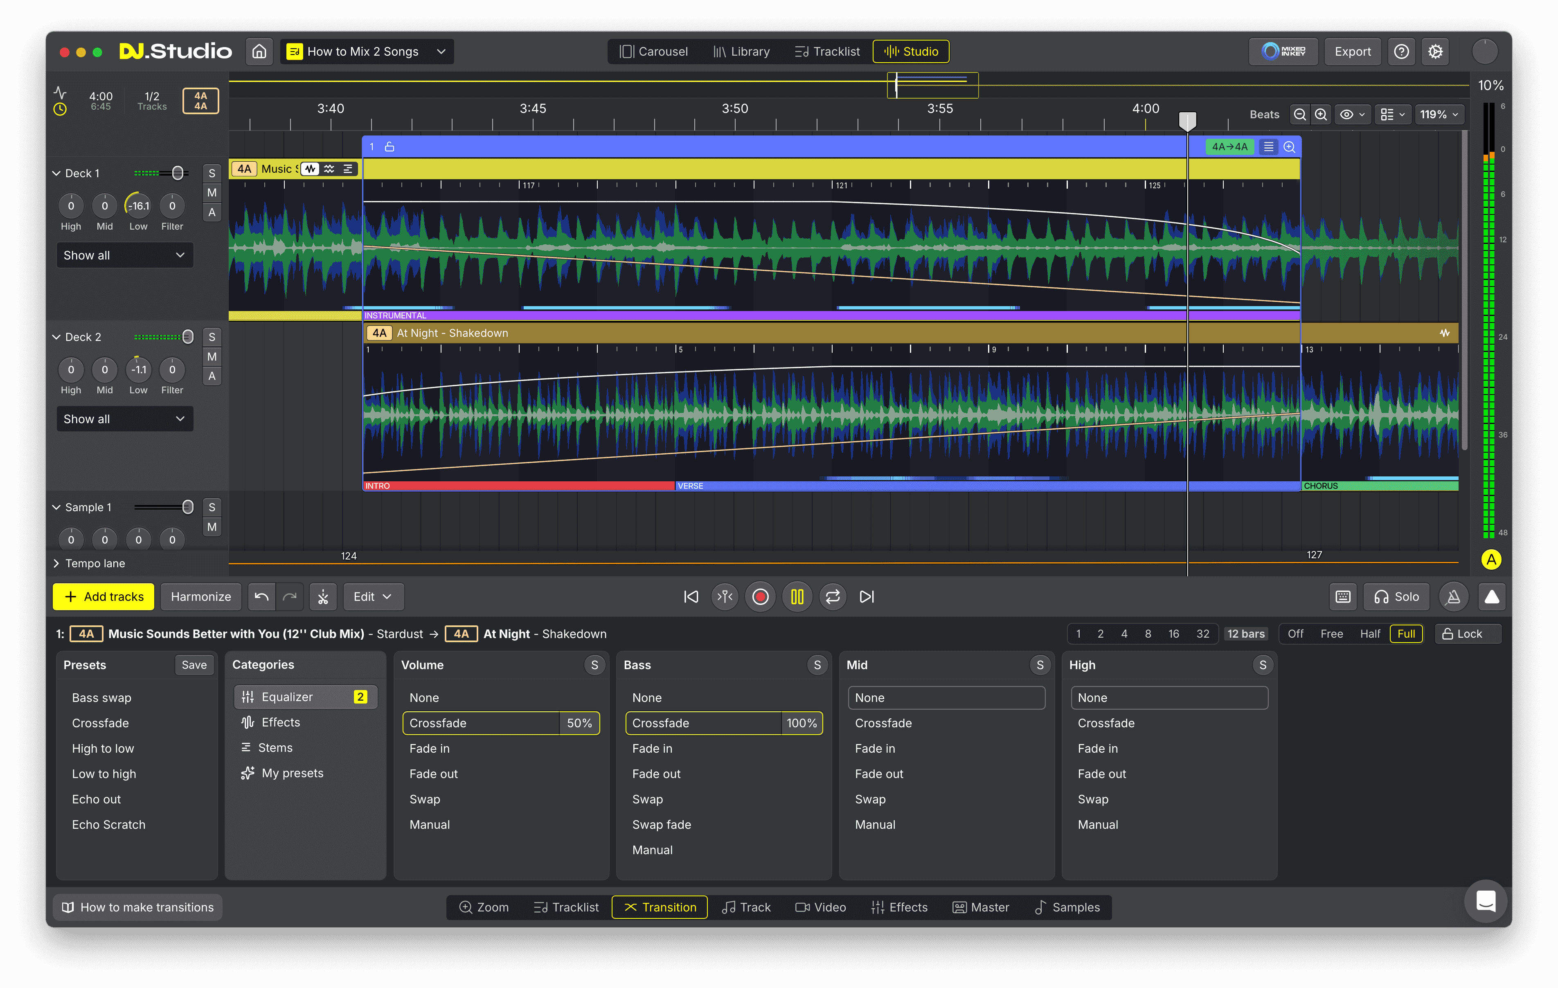Toggle Solo headphones button
The image size is (1558, 988).
click(x=1397, y=596)
